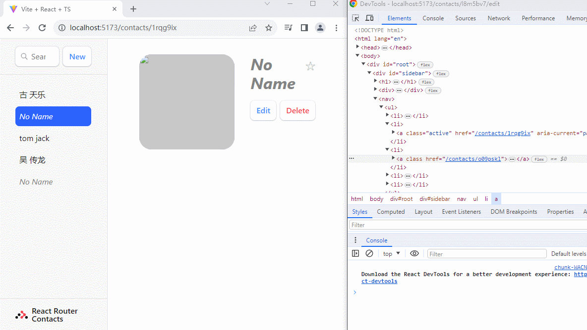Toggle the flex badge on div#sidebar
The width and height of the screenshot is (587, 330).
tap(441, 74)
